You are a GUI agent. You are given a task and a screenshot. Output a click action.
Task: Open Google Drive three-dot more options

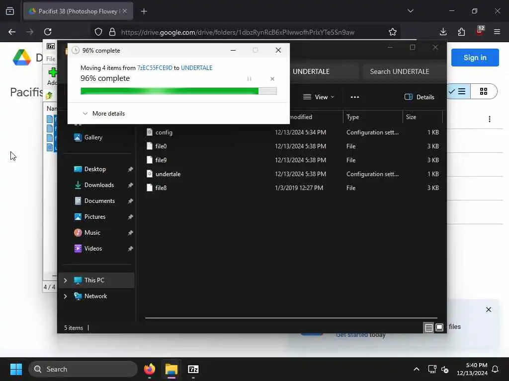(x=489, y=119)
